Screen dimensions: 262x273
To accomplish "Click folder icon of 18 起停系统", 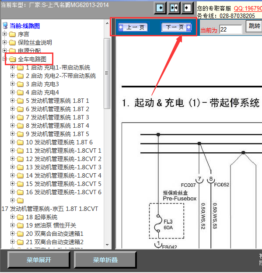I will click(20, 217).
